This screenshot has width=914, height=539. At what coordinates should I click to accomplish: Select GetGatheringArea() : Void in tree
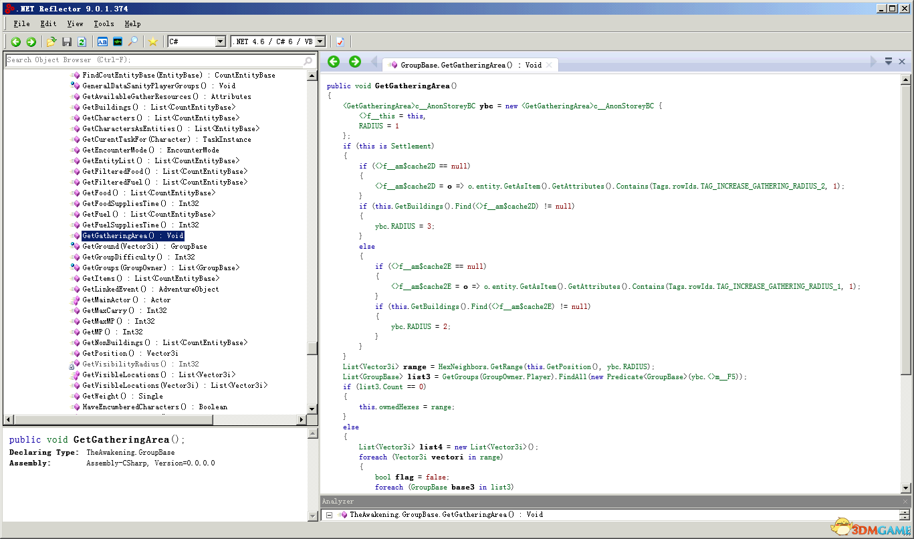click(x=133, y=235)
